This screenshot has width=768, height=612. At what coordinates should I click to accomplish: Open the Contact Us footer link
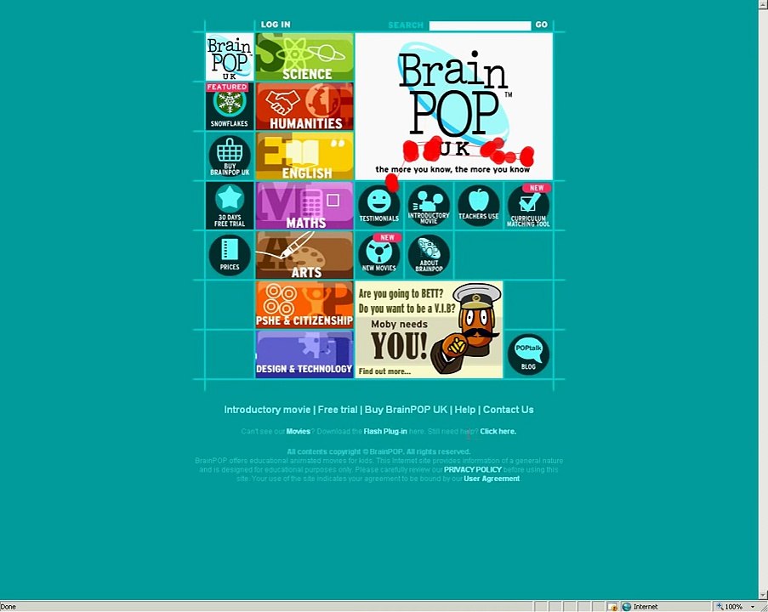coord(509,410)
